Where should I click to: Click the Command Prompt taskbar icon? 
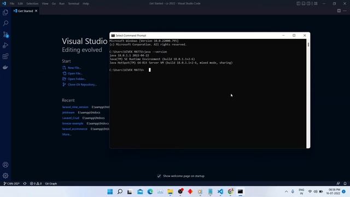tap(240, 192)
